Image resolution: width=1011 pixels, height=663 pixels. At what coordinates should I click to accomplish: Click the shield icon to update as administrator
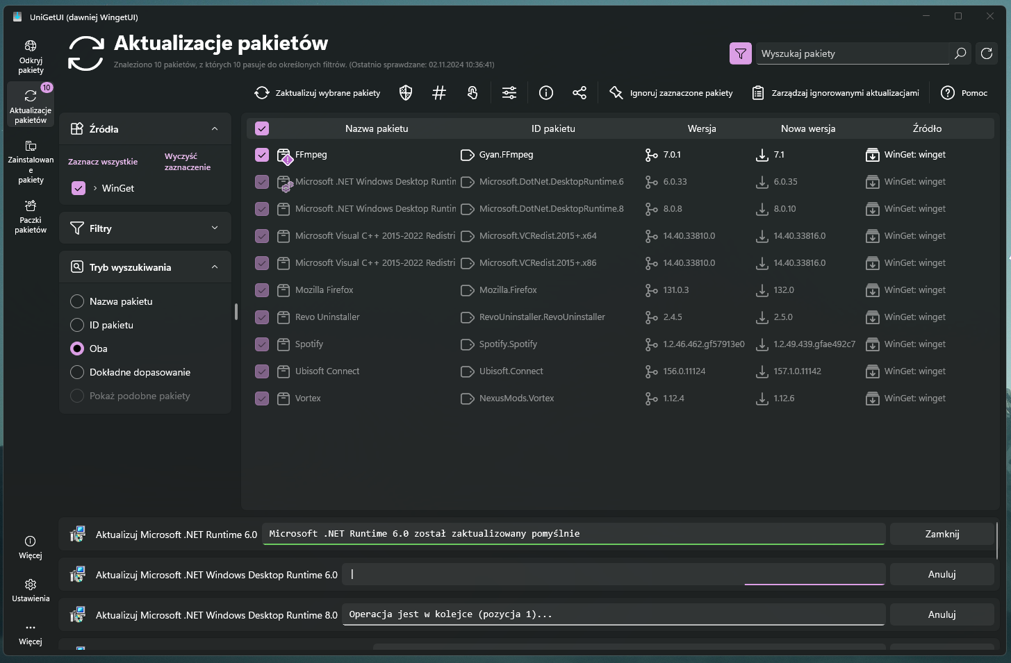(x=406, y=93)
